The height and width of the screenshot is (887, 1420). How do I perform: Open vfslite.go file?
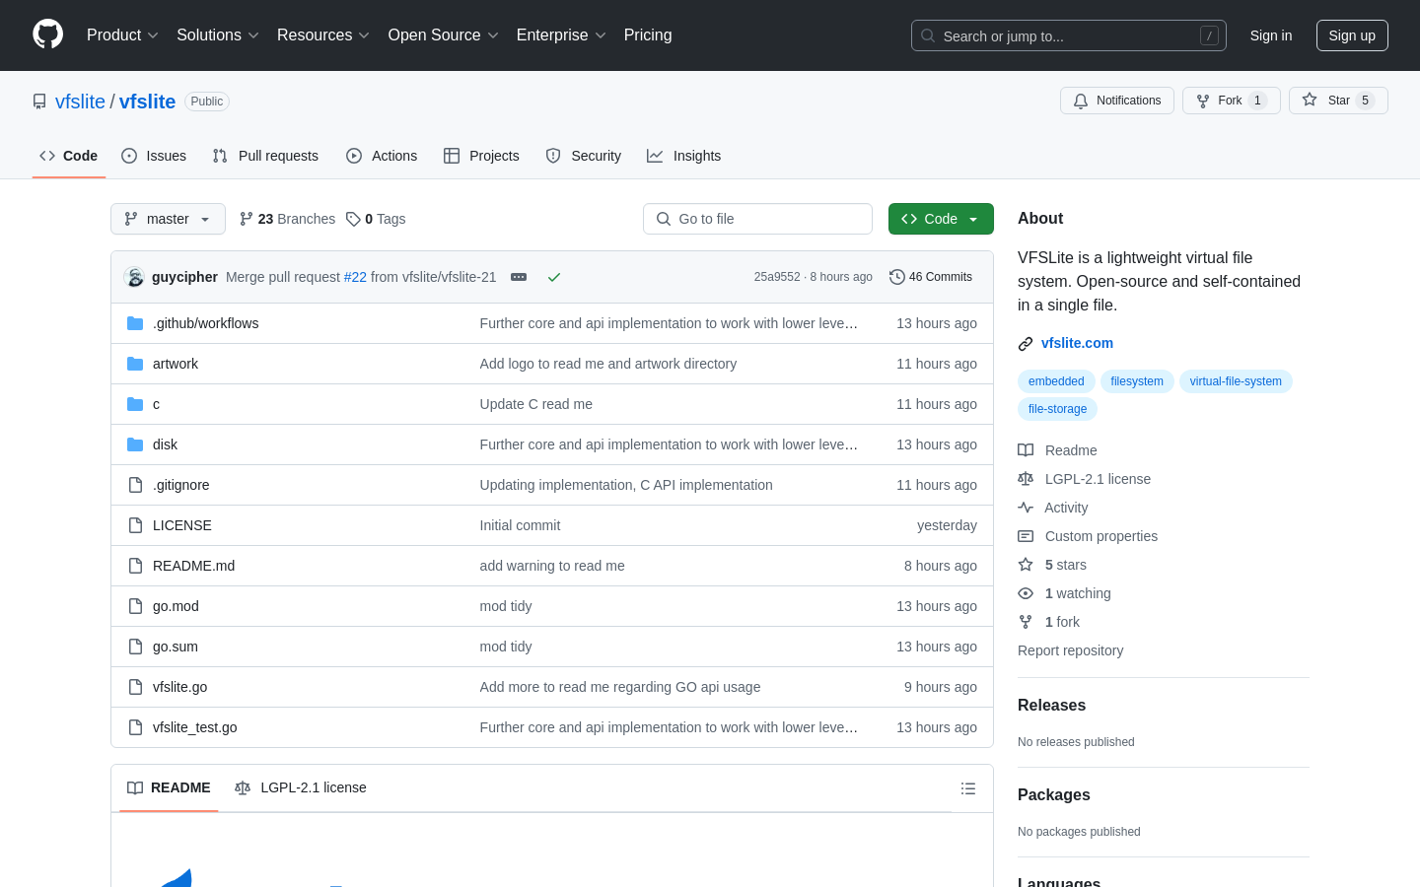coord(179,687)
